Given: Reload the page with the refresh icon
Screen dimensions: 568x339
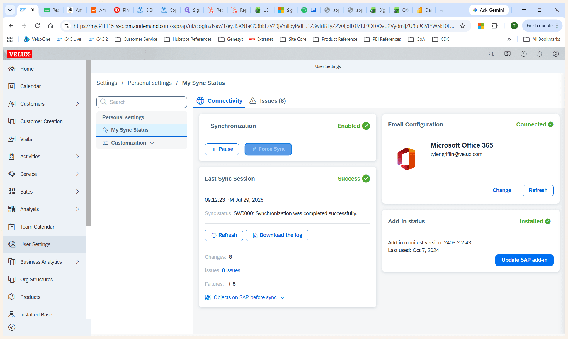Looking at the screenshot, I should [x=37, y=26].
